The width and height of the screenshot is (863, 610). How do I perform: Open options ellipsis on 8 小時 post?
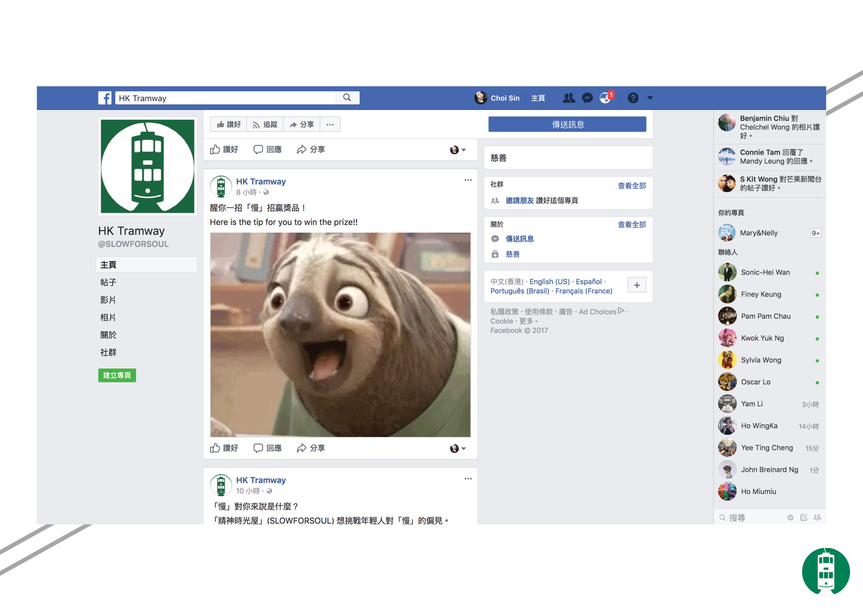(468, 180)
